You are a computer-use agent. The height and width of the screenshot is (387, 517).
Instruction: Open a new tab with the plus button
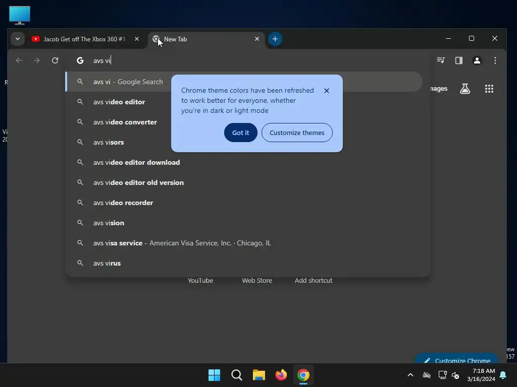point(275,39)
